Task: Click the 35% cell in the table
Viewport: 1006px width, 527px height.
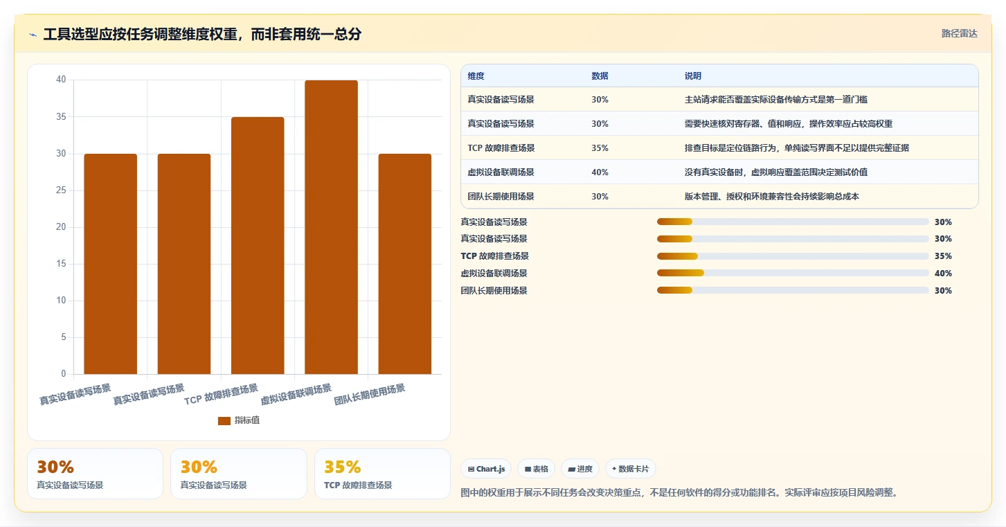Action: click(600, 148)
